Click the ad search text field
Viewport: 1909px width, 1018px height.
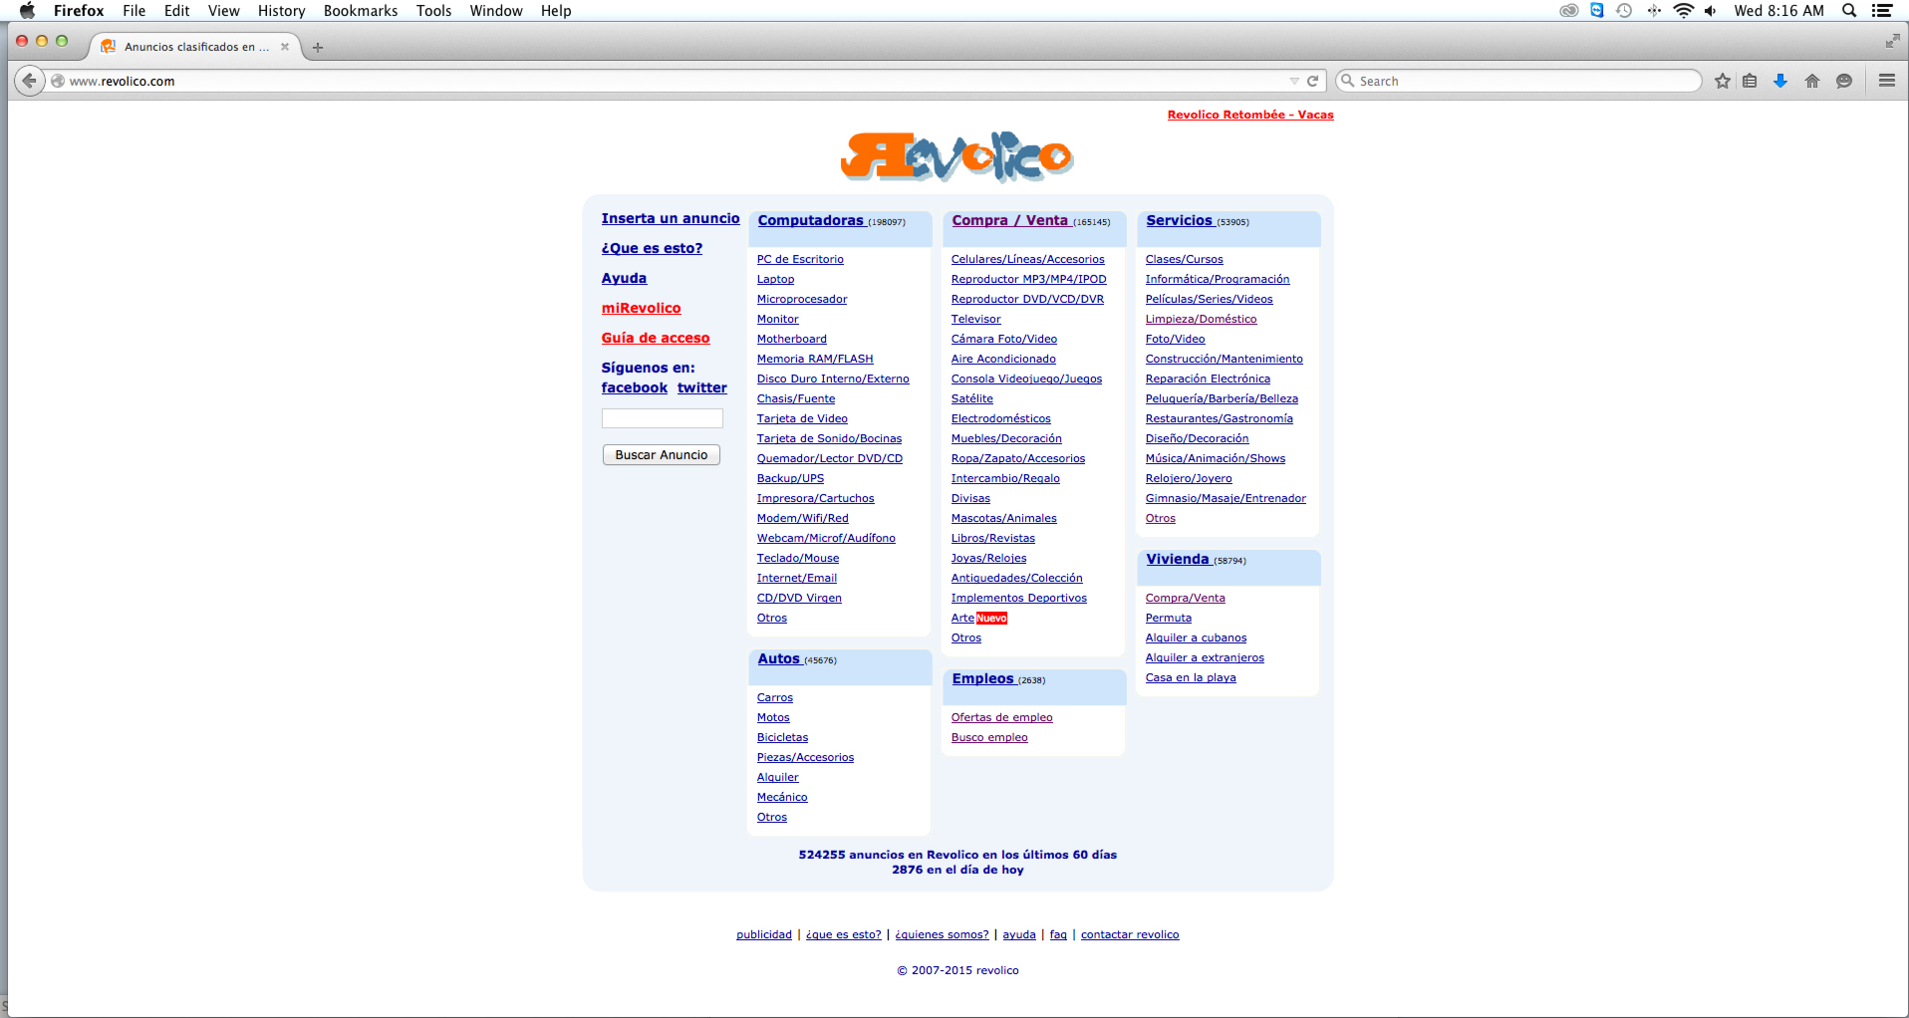click(662, 418)
